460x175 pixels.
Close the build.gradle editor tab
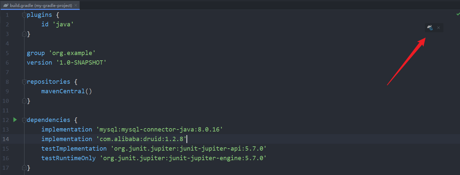pos(76,5)
